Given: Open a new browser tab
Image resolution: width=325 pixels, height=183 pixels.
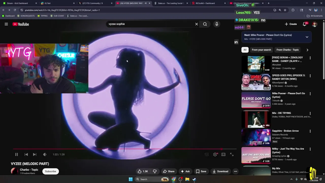Looking at the screenshot, I should pos(269,3).
